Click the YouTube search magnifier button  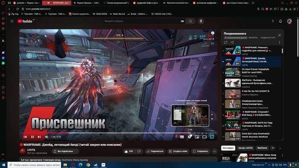click(190, 21)
